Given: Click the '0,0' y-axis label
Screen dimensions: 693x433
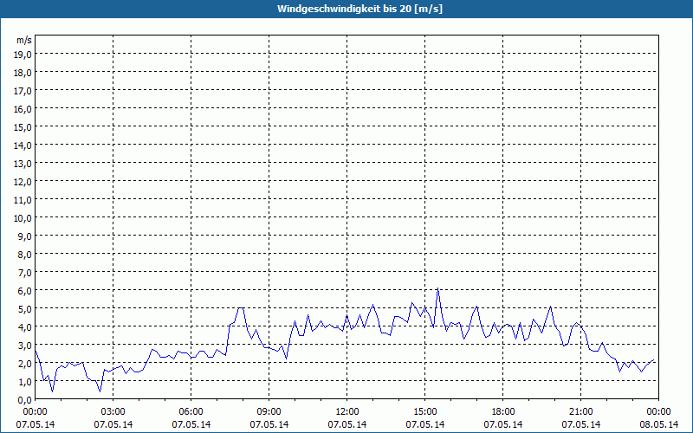Looking at the screenshot, I should click(24, 400).
